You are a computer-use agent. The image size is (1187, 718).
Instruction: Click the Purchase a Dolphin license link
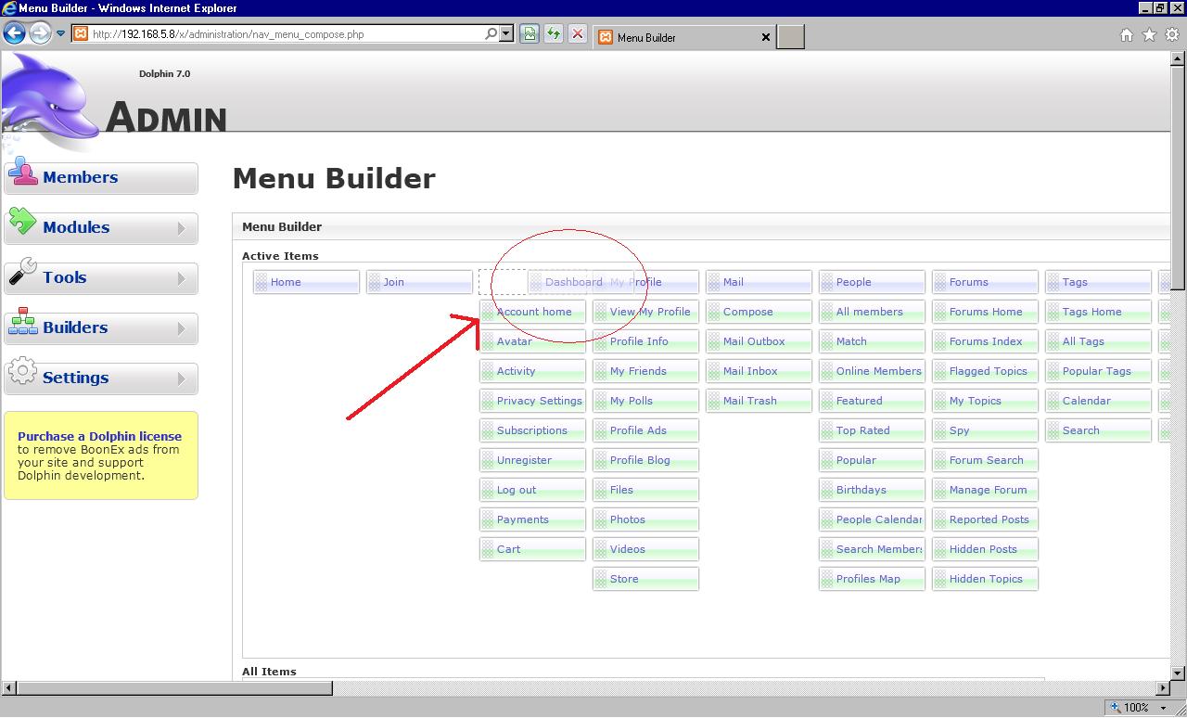99,436
